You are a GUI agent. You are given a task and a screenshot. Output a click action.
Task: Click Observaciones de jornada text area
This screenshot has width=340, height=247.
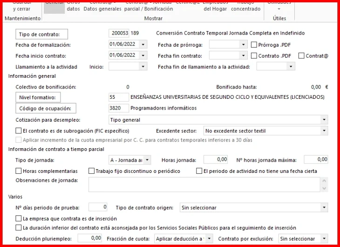point(204,185)
